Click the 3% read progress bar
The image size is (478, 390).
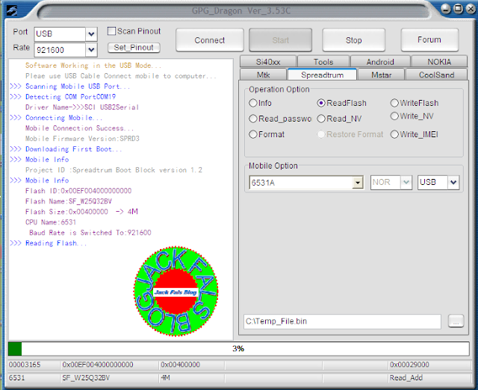click(238, 348)
